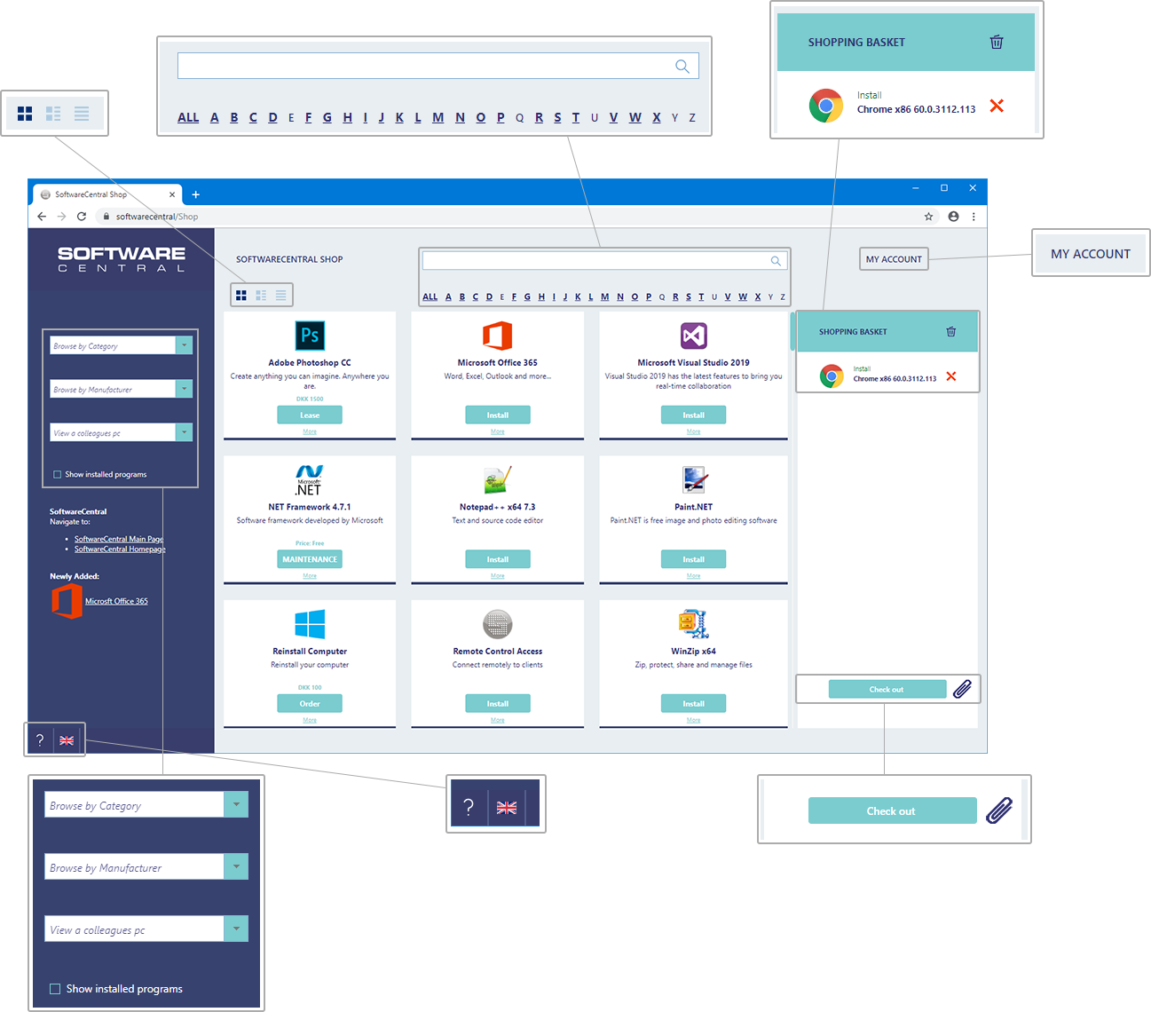The width and height of the screenshot is (1151, 1012).
Task: Open Browse by Manufacturer dropdown in enlarged panel
Action: click(236, 866)
